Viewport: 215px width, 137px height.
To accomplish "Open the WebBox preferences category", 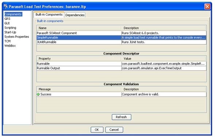I will pyautogui.click(x=10, y=46).
